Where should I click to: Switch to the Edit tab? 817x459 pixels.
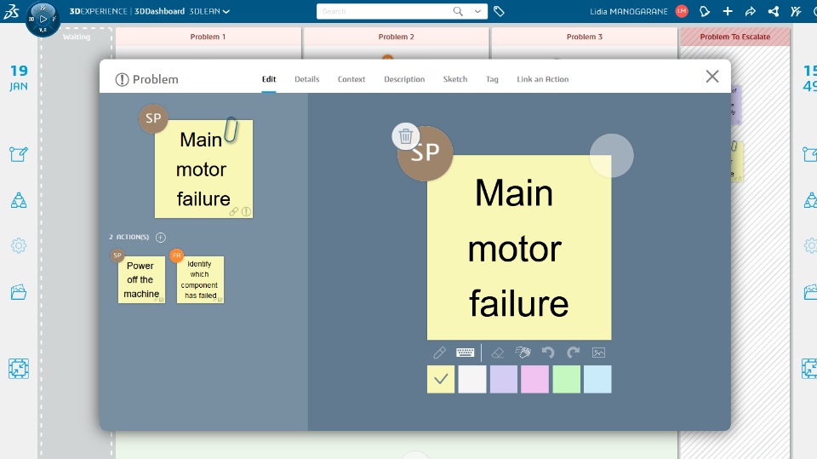pos(269,79)
